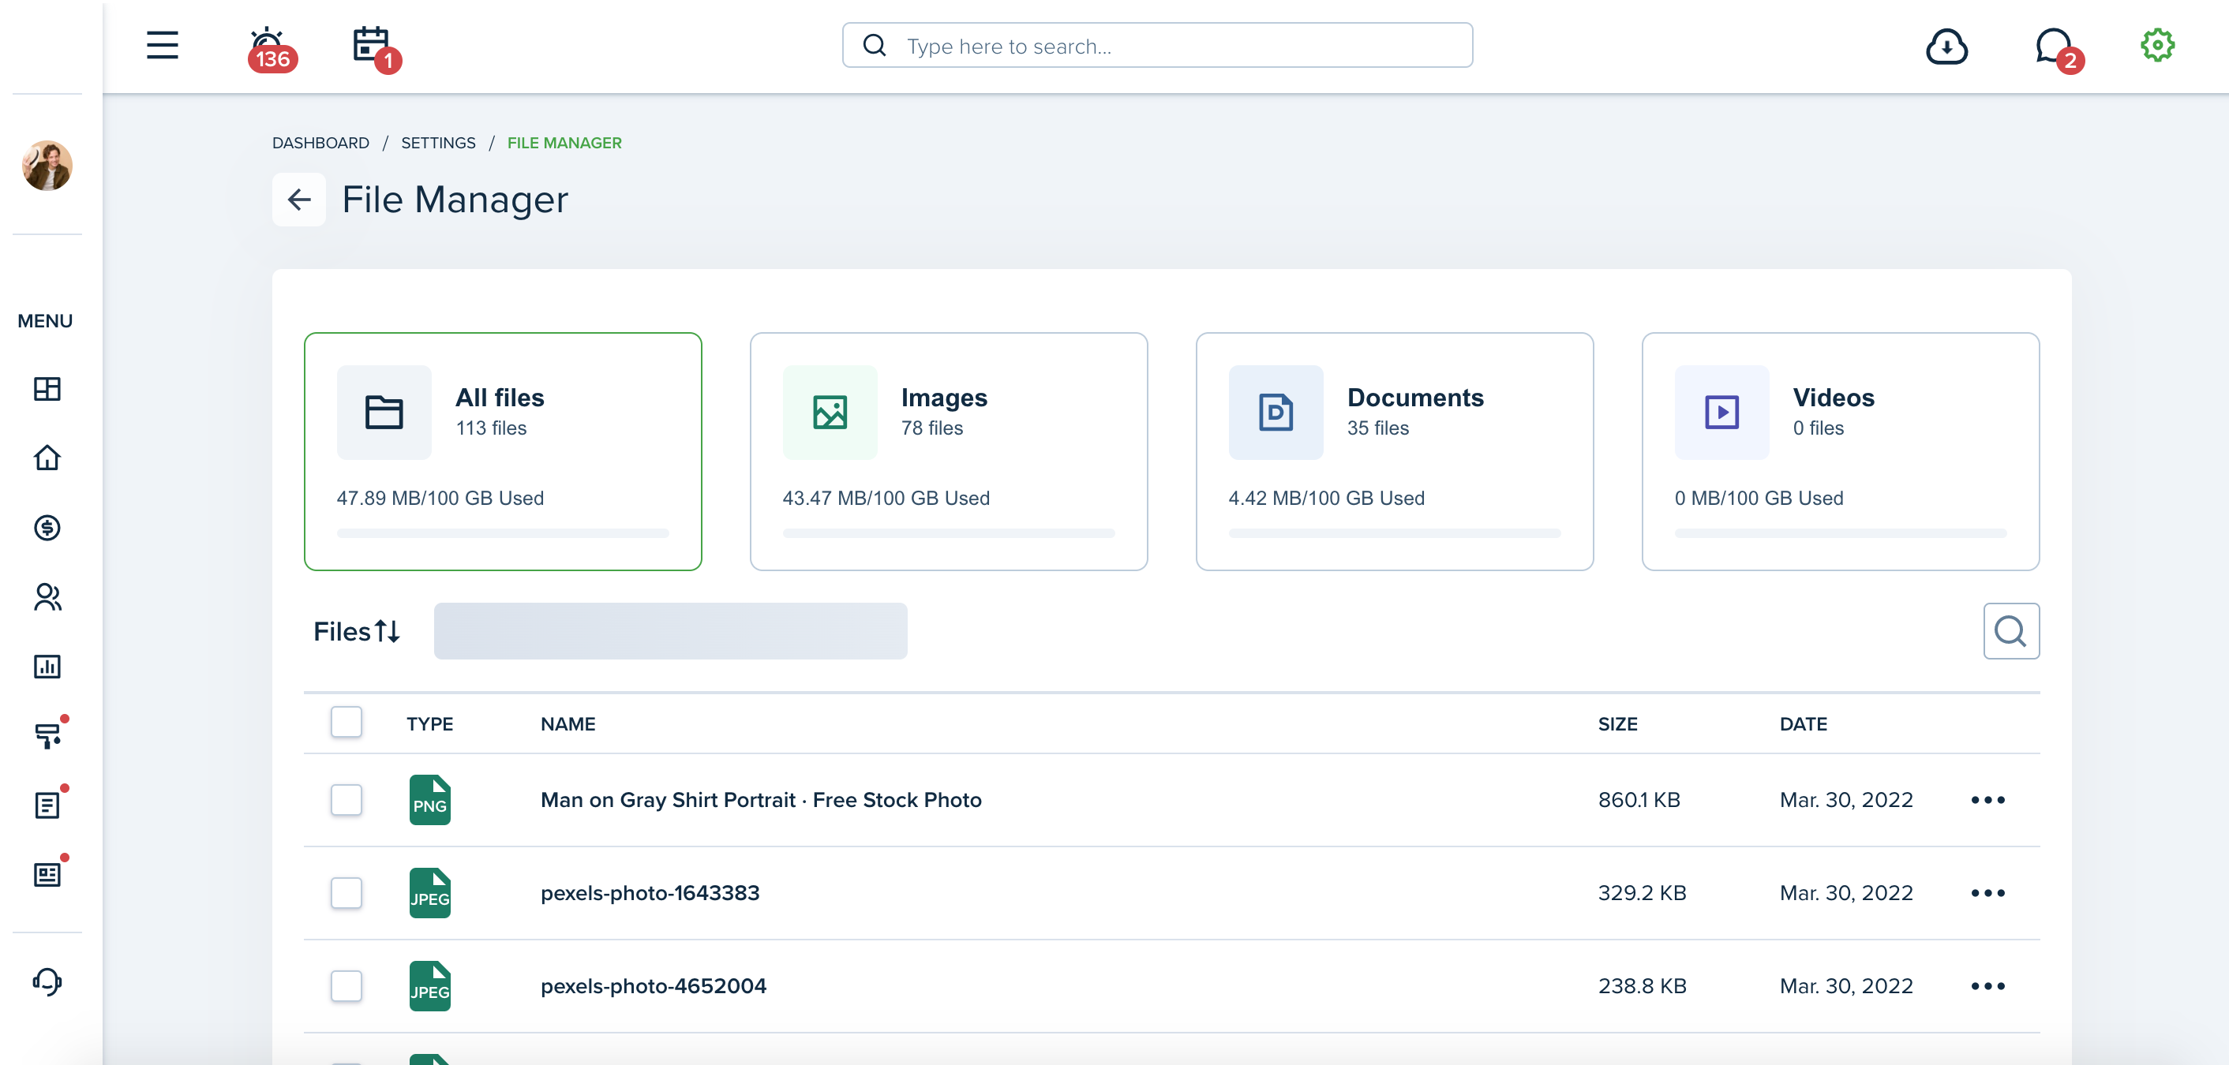The width and height of the screenshot is (2229, 1065).
Task: Open the dollar finance sidebar icon
Action: click(47, 528)
